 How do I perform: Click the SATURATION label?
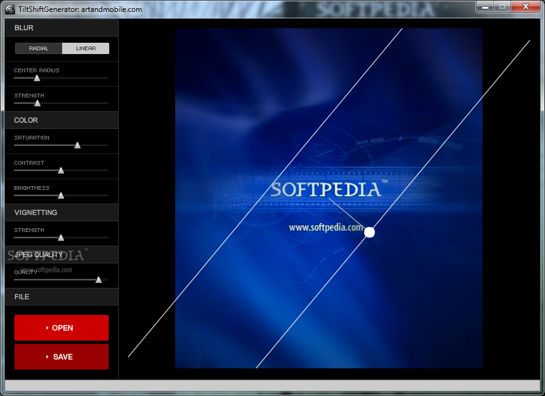click(x=31, y=138)
